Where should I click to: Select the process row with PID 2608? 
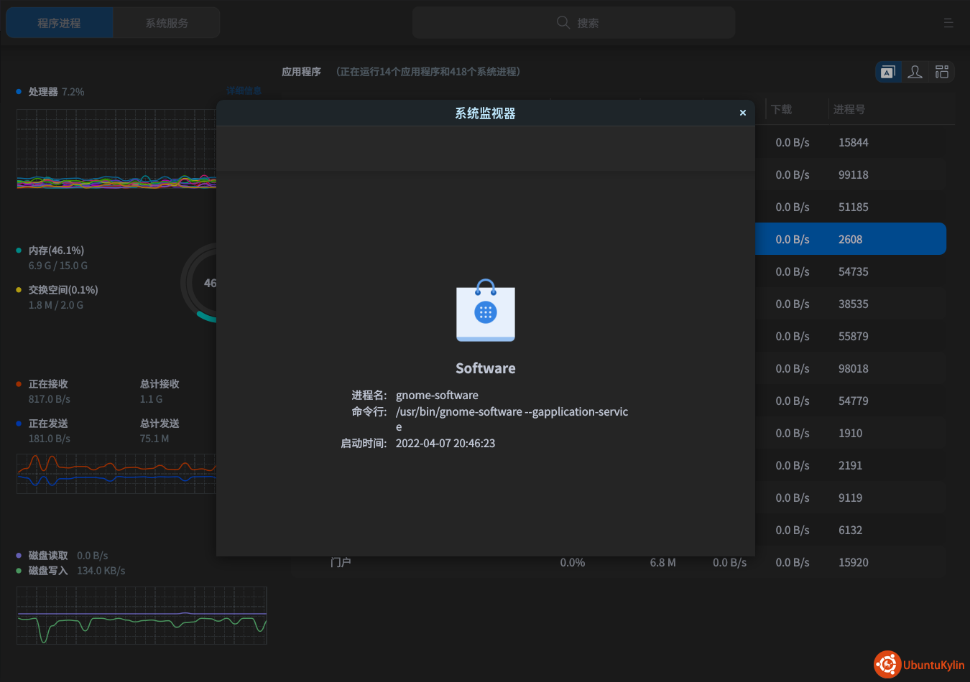pos(850,239)
